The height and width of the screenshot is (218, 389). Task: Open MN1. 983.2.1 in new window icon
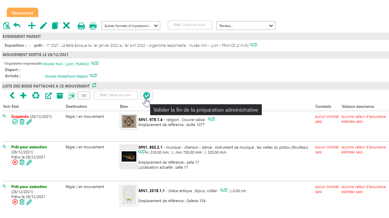(x=144, y=152)
